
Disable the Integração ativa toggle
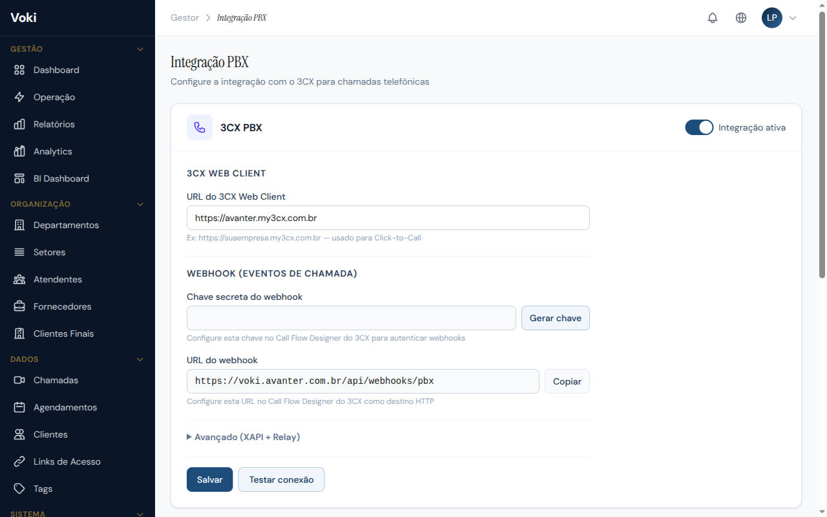click(x=699, y=127)
